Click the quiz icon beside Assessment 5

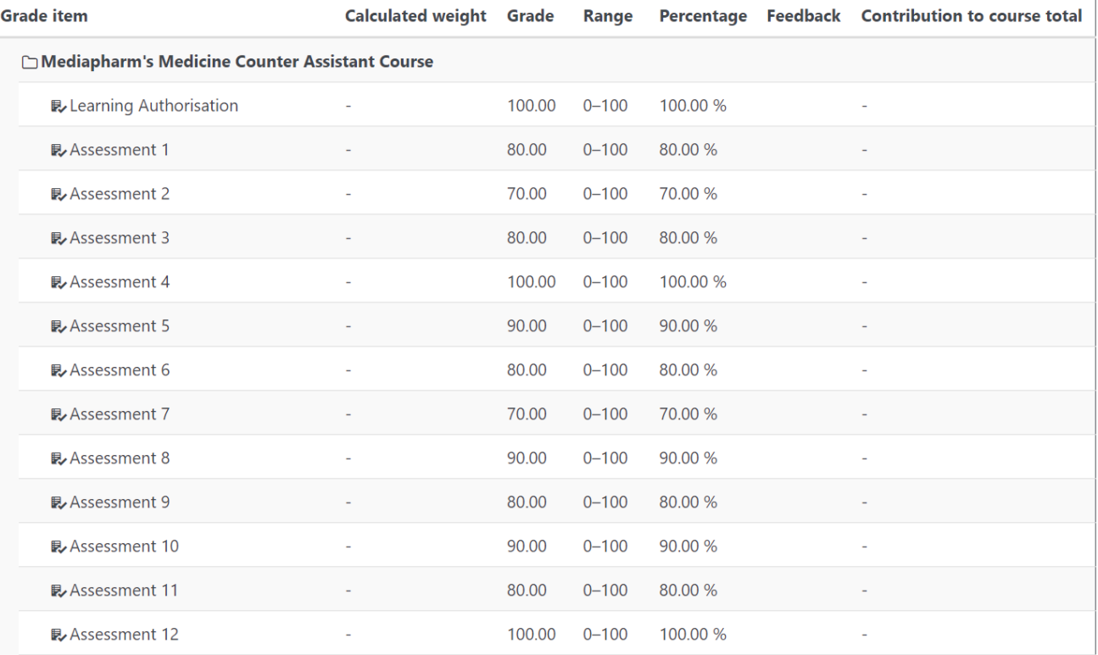(59, 327)
